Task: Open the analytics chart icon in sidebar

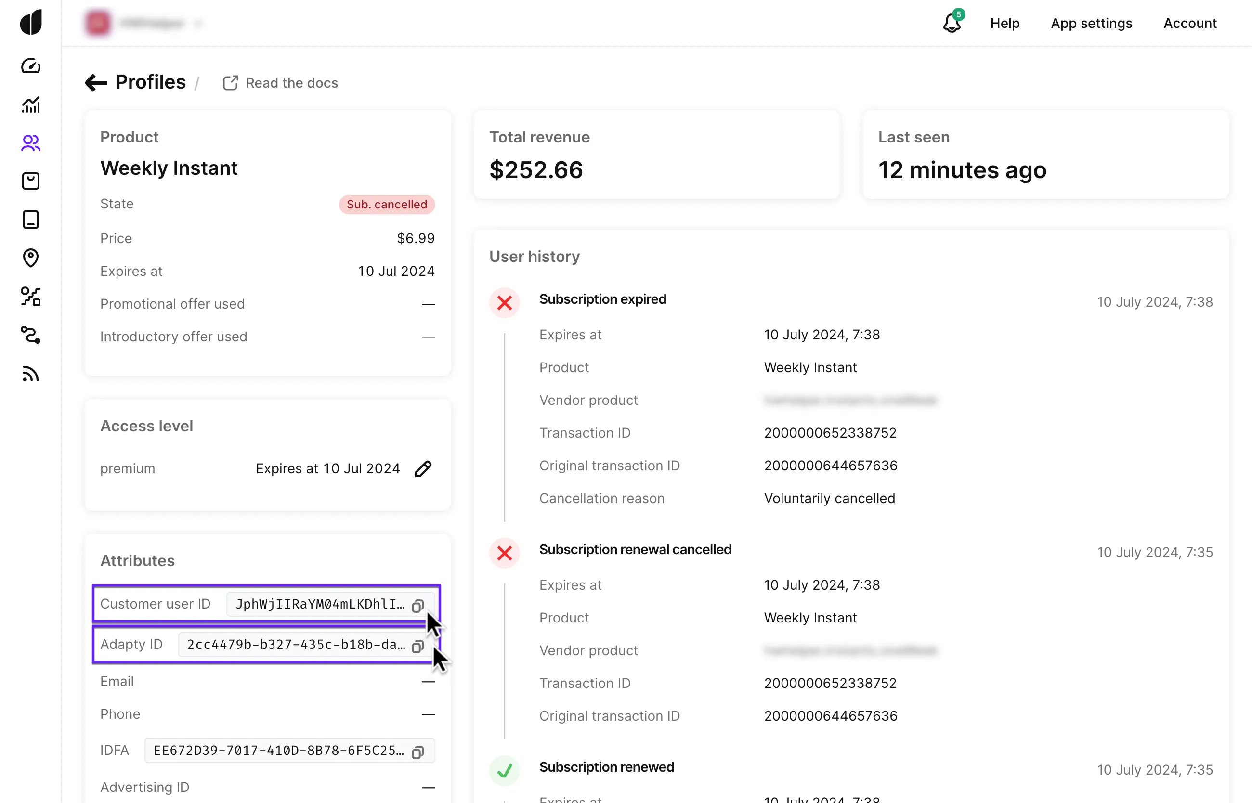Action: (31, 105)
